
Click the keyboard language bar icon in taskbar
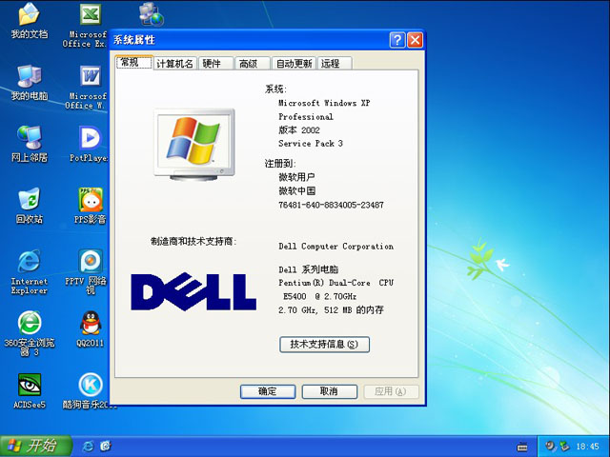pos(522,447)
